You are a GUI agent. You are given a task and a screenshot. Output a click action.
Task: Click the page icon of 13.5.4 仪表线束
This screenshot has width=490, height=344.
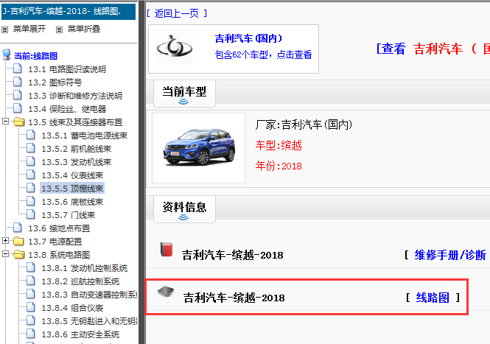pyautogui.click(x=31, y=175)
